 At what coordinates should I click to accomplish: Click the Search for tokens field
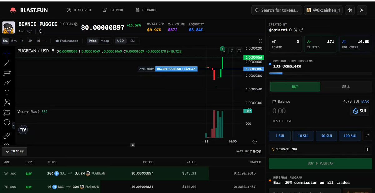(277, 10)
